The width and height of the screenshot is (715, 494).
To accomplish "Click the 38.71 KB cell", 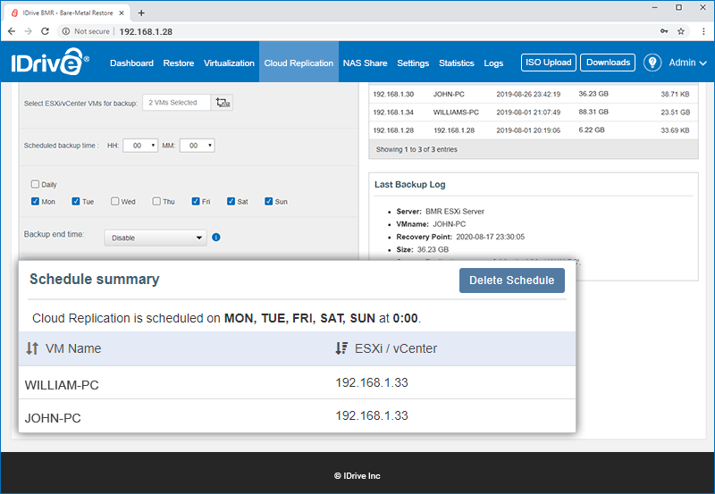I will coord(676,94).
